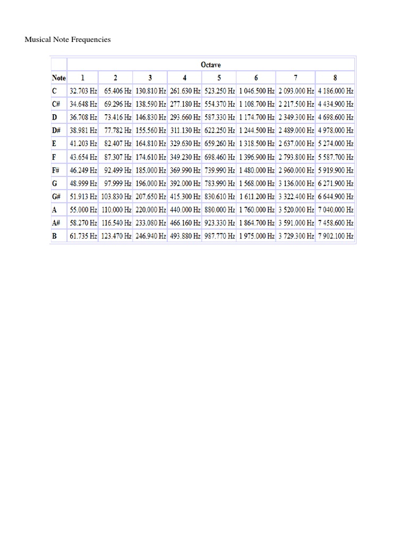This screenshot has width=408, height=544.
Task: Click the C# row label
Action: pyautogui.click(x=58, y=104)
